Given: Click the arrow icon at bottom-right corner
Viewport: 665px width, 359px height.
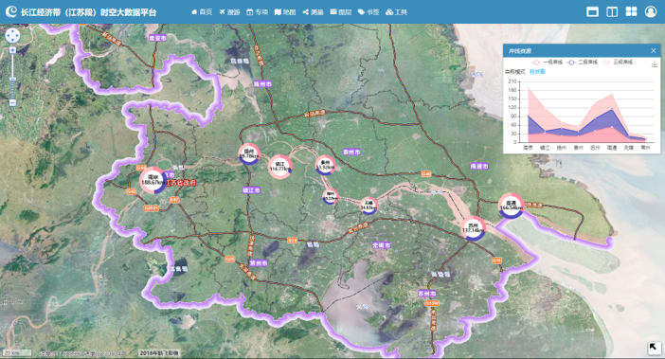Looking at the screenshot, I should point(654,348).
